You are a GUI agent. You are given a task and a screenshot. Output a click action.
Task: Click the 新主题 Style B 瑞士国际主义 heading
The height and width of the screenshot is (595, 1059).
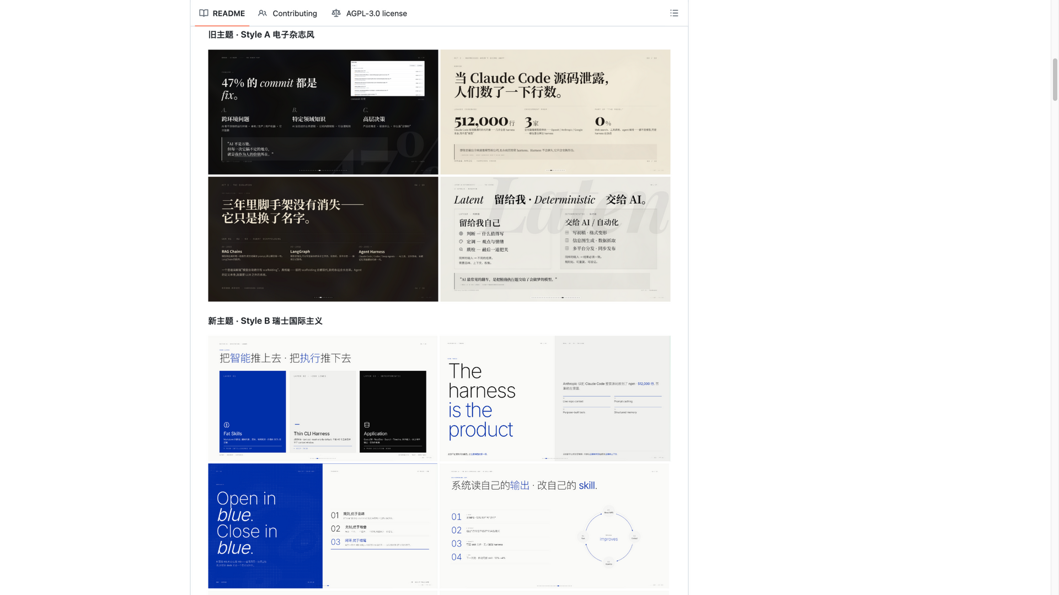pyautogui.click(x=265, y=321)
